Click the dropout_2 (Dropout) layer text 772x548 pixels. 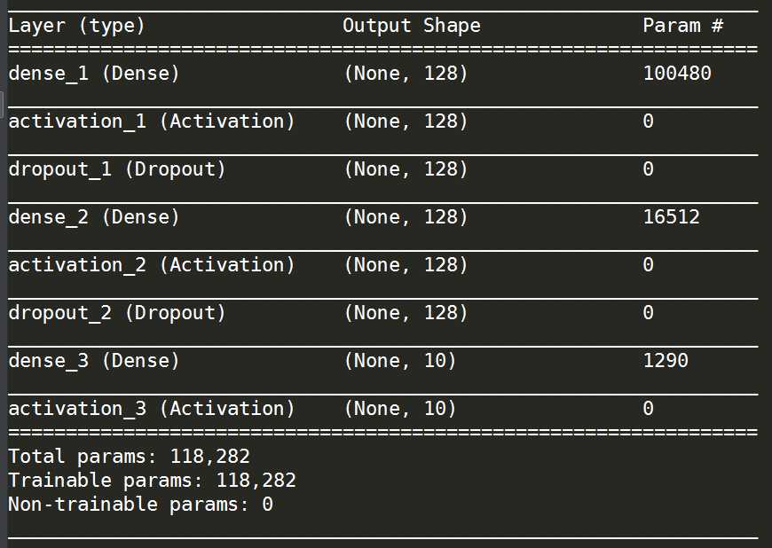[117, 313]
